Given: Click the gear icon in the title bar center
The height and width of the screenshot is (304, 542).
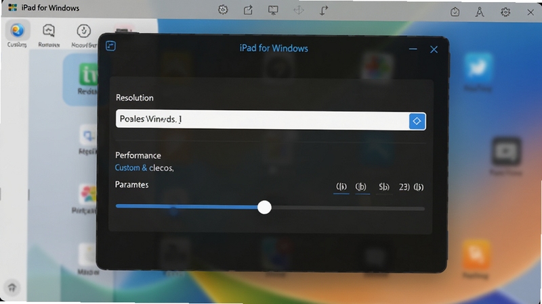Looking at the screenshot, I should [x=223, y=9].
